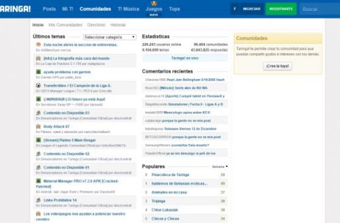This screenshot has width=340, height=223.
Task: Open comment 'Releases Viernes 12 de Diciembre'
Action: coord(190,129)
